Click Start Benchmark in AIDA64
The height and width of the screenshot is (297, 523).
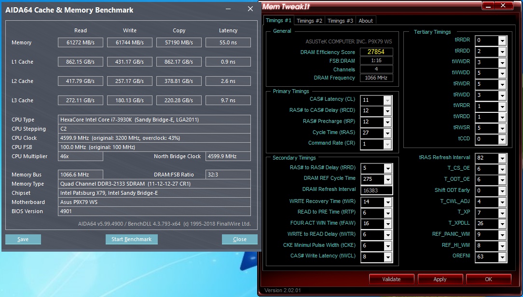pyautogui.click(x=131, y=239)
